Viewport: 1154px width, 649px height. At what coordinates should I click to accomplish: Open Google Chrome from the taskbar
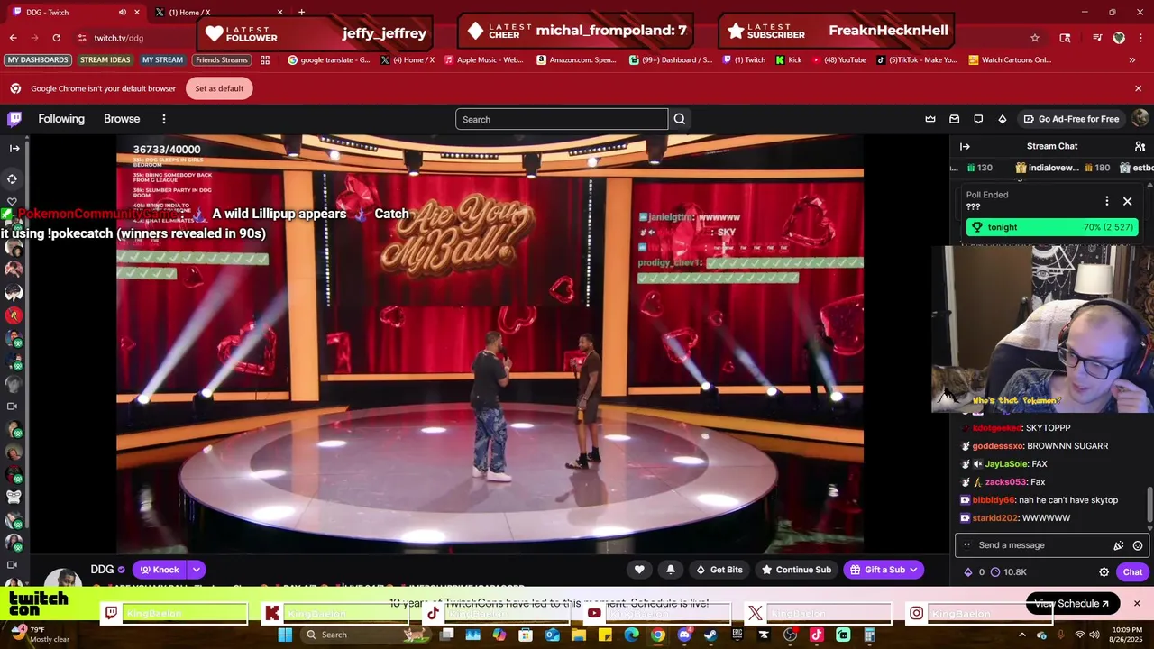658,635
